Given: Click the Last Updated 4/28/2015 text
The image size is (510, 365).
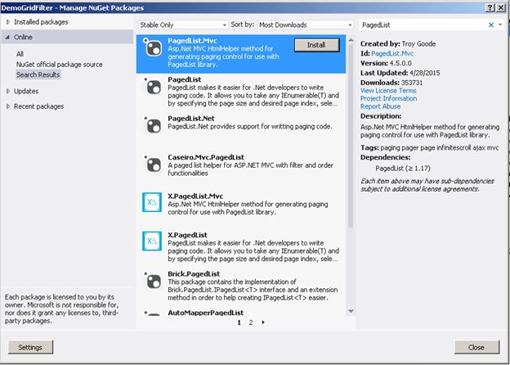Looking at the screenshot, I should (x=400, y=73).
